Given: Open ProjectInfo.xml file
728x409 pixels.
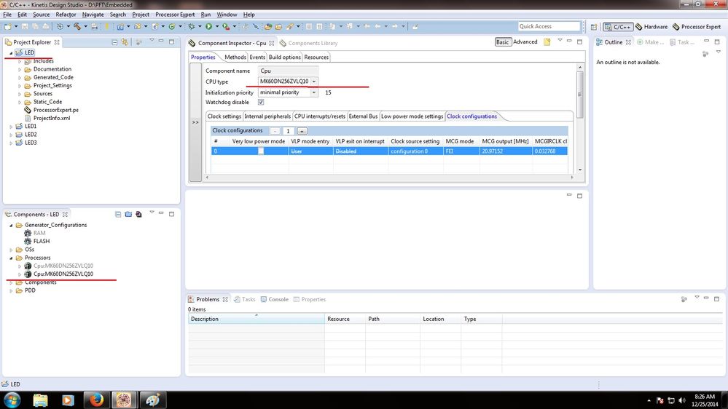Looking at the screenshot, I should pos(52,118).
